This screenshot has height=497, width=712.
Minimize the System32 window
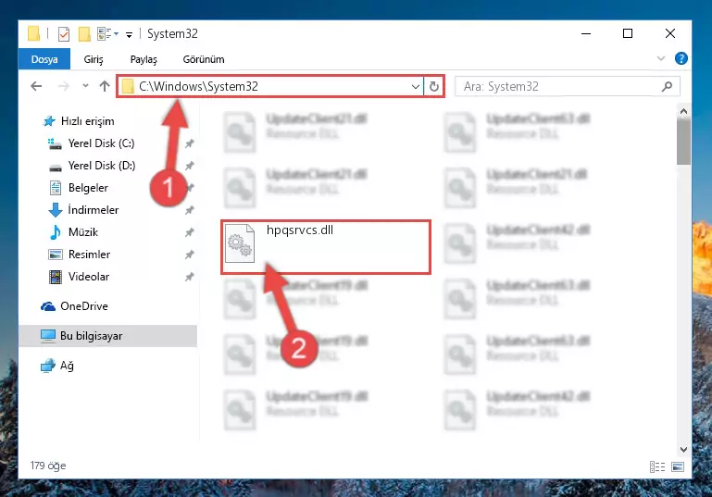coord(586,33)
